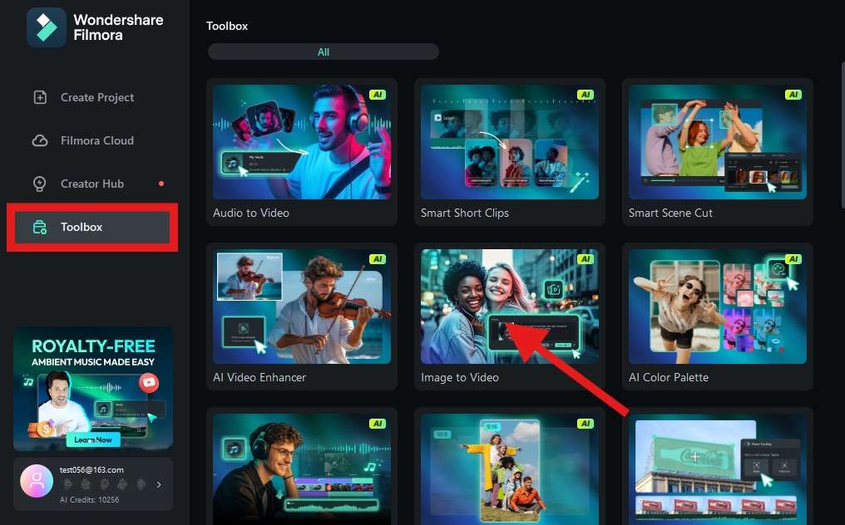Click the Create Project plus icon
The image size is (845, 525).
[x=40, y=97]
